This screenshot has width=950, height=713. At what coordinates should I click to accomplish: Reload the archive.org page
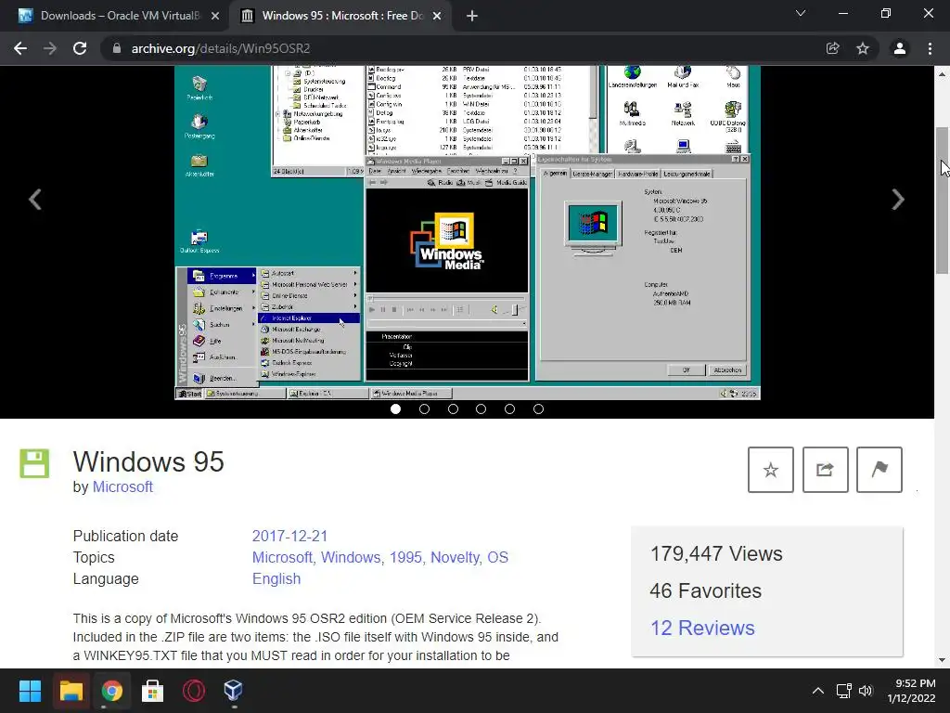[x=80, y=48]
